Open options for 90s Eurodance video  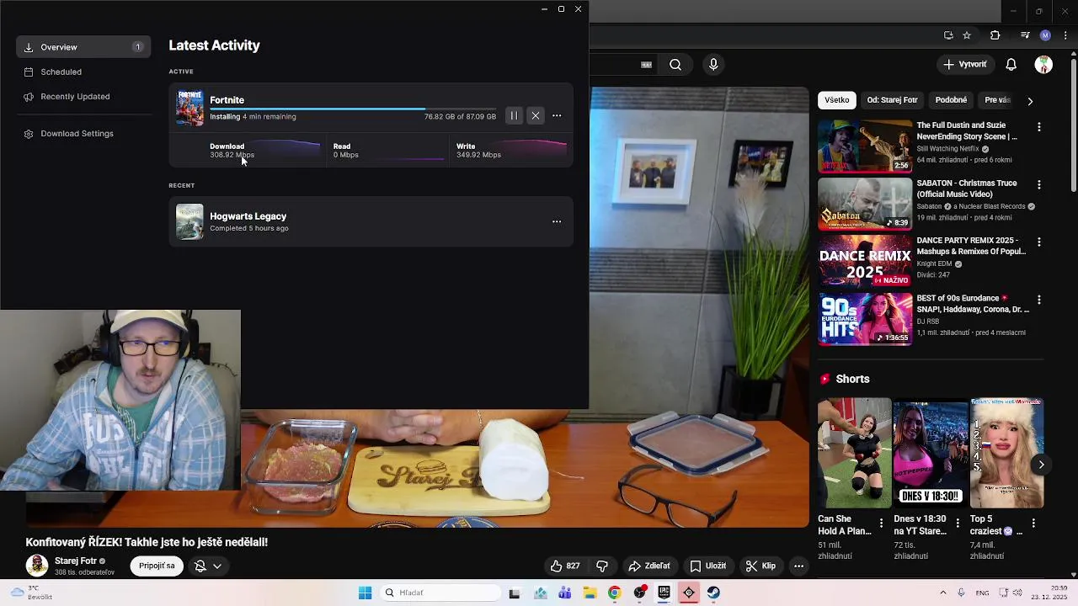click(1039, 300)
